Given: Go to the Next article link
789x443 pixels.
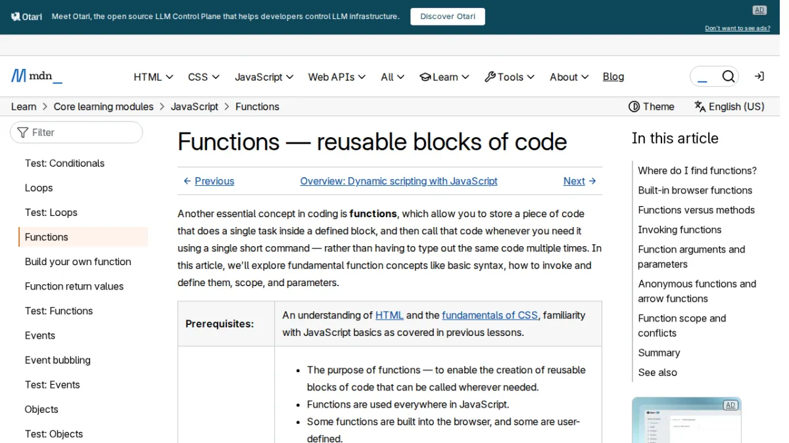Looking at the screenshot, I should (x=580, y=181).
